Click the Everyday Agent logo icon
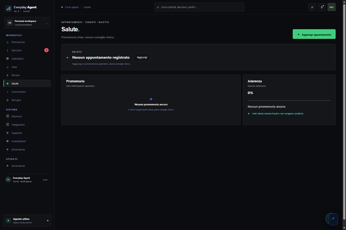 (9, 9)
